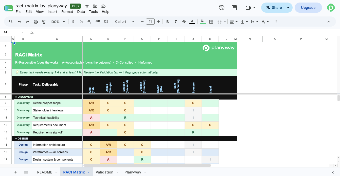
Task: Open RACI Matrix tab menu arrow
Action: 89,172
